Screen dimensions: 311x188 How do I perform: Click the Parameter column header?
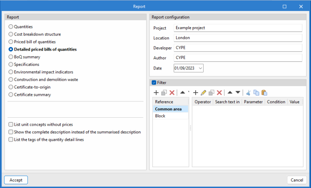pyautogui.click(x=253, y=102)
